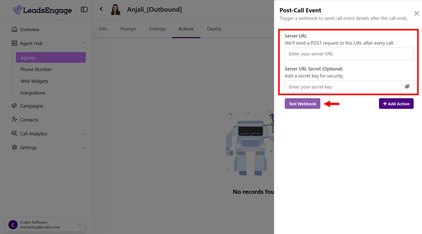This screenshot has height=234, width=422.
Task: Go back using the left arrow
Action: pyautogui.click(x=101, y=9)
